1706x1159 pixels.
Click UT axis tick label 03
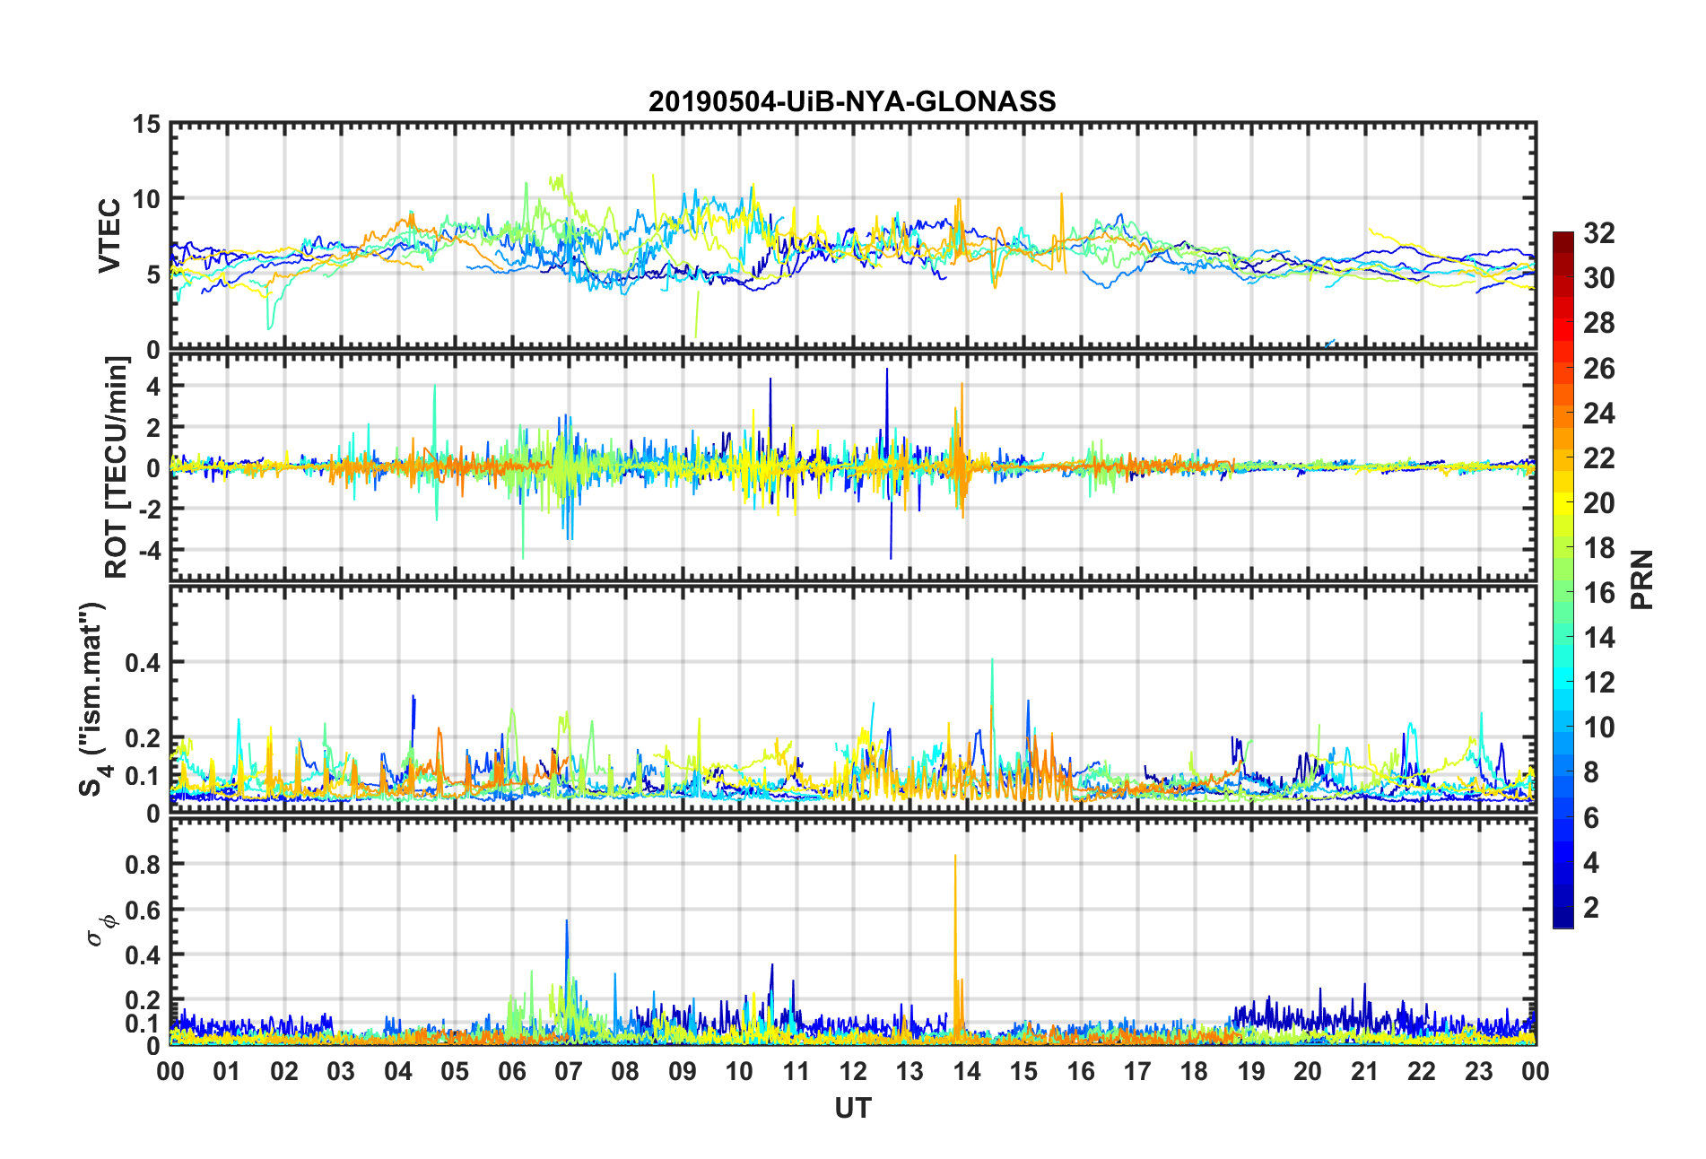(x=341, y=1071)
